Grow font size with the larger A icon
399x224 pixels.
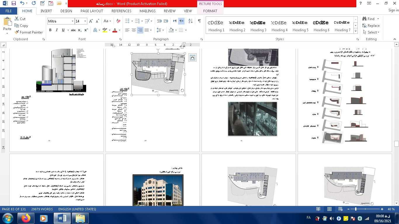(x=91, y=21)
